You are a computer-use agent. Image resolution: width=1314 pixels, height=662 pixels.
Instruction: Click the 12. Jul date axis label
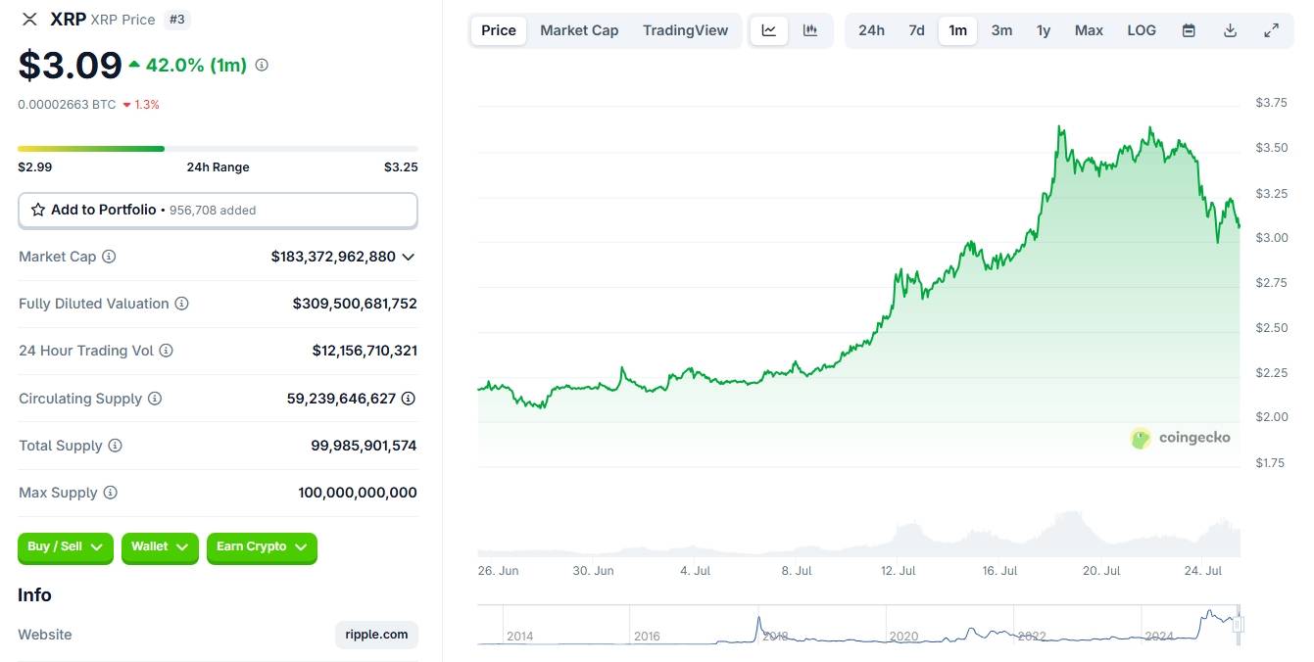pos(899,570)
